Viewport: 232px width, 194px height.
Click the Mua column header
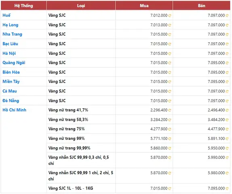[x=144, y=6]
